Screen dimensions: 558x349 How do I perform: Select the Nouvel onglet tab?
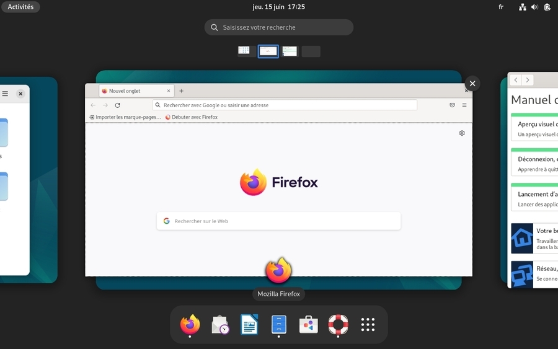pyautogui.click(x=136, y=91)
